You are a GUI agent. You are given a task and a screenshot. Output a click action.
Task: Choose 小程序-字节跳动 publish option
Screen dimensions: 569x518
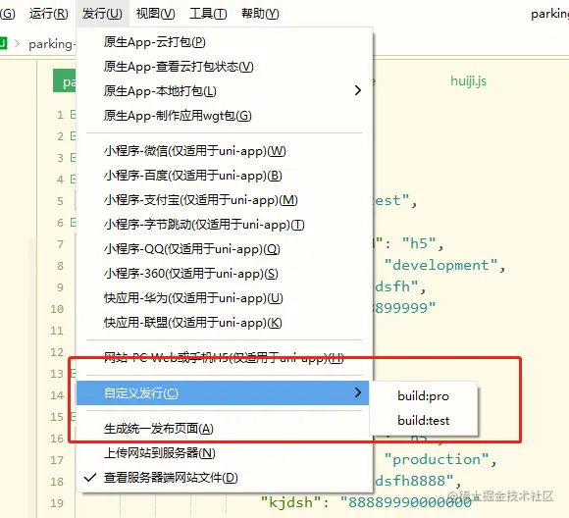[225, 225]
